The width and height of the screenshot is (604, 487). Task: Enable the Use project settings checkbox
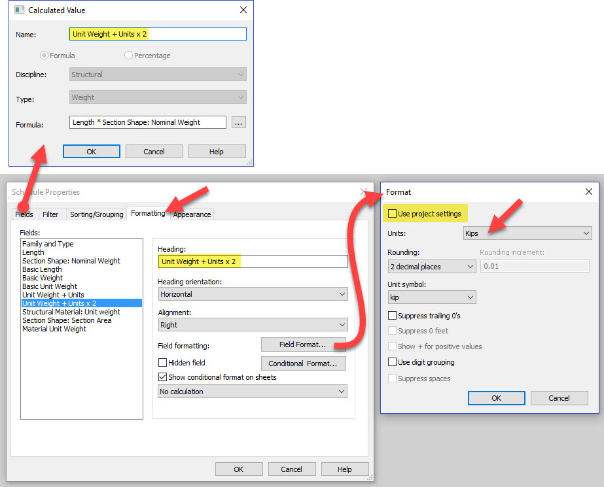tap(391, 213)
